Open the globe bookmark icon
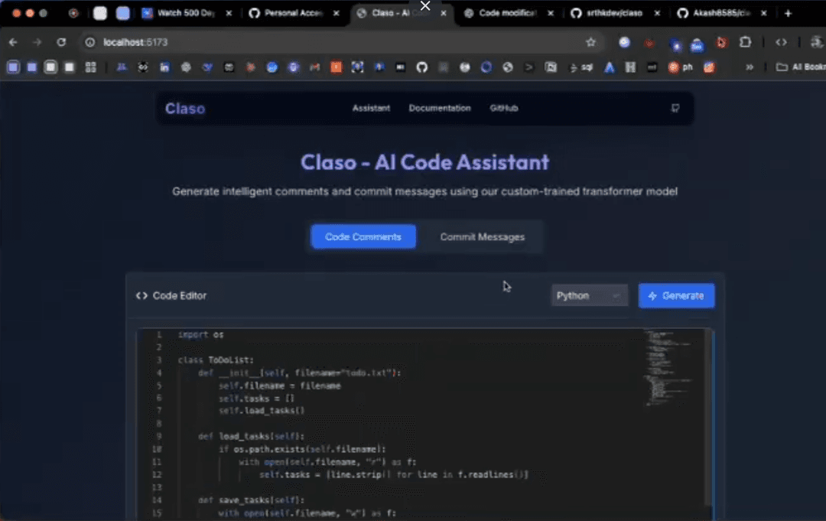Viewport: 826px width, 521px height. [x=507, y=67]
